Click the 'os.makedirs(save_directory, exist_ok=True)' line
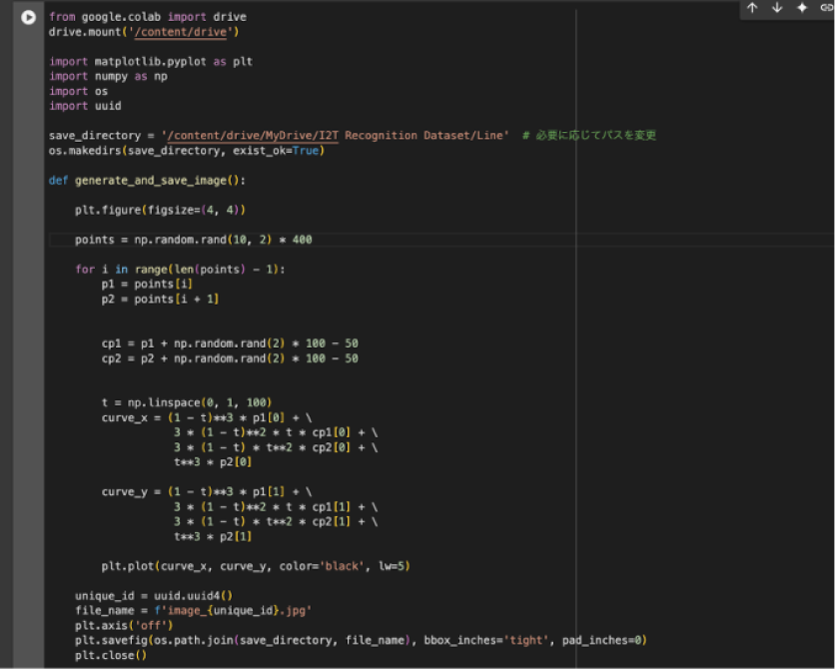 coord(187,151)
